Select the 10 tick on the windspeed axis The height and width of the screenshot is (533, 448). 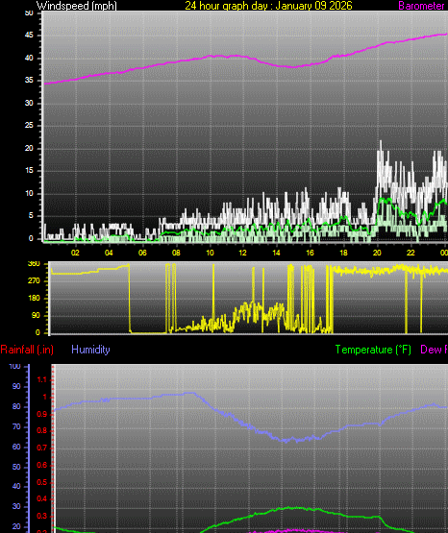click(x=29, y=193)
